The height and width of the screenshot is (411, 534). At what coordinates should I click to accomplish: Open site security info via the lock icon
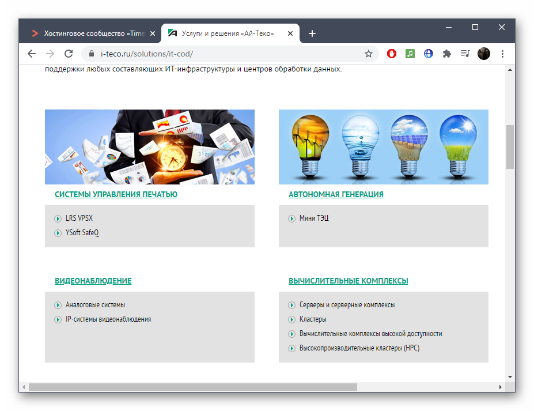(92, 54)
